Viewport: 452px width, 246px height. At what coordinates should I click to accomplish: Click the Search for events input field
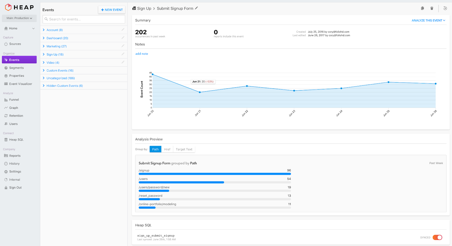[84, 19]
